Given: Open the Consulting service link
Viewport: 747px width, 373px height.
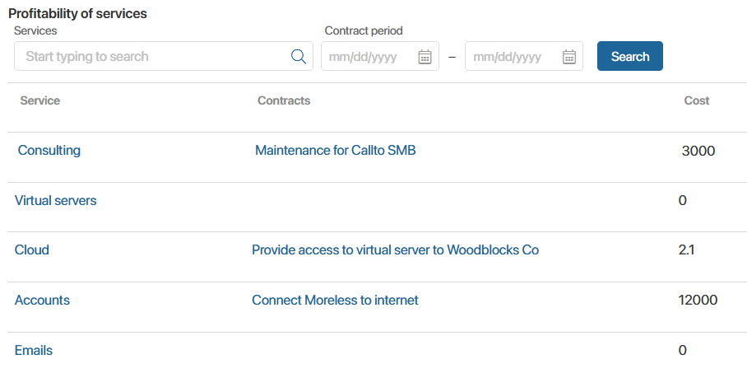Looking at the screenshot, I should [x=49, y=150].
